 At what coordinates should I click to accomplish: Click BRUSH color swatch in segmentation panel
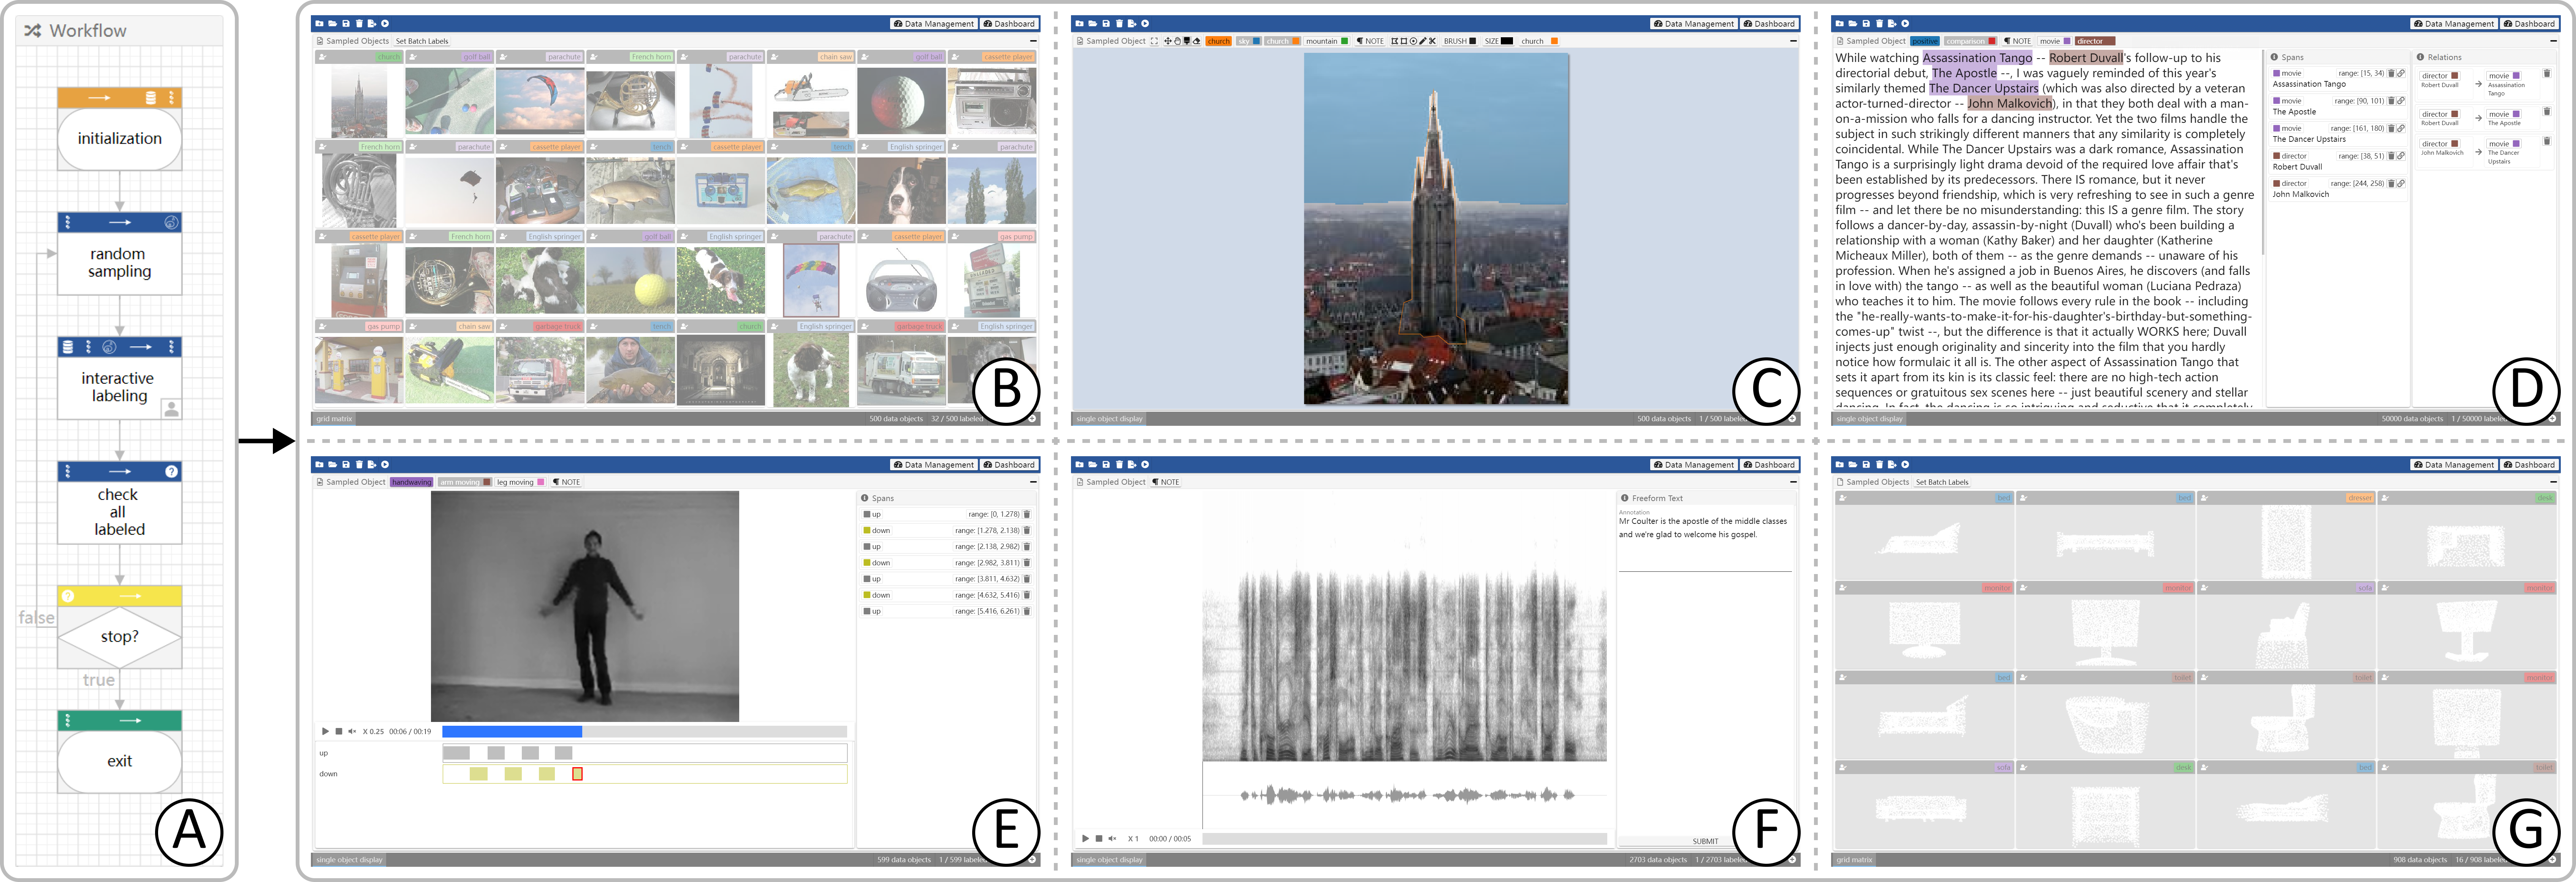coord(1473,41)
